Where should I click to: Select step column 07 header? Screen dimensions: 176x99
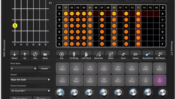(102, 8)
